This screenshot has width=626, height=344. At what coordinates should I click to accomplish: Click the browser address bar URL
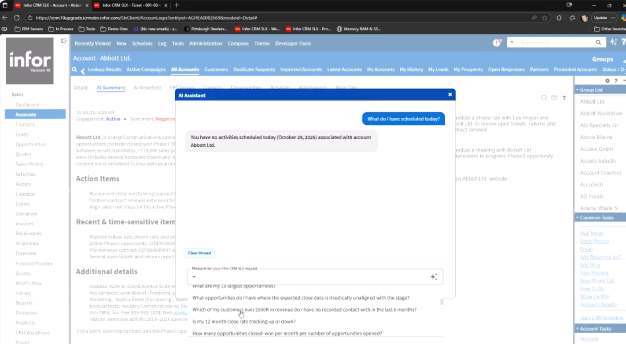point(147,18)
